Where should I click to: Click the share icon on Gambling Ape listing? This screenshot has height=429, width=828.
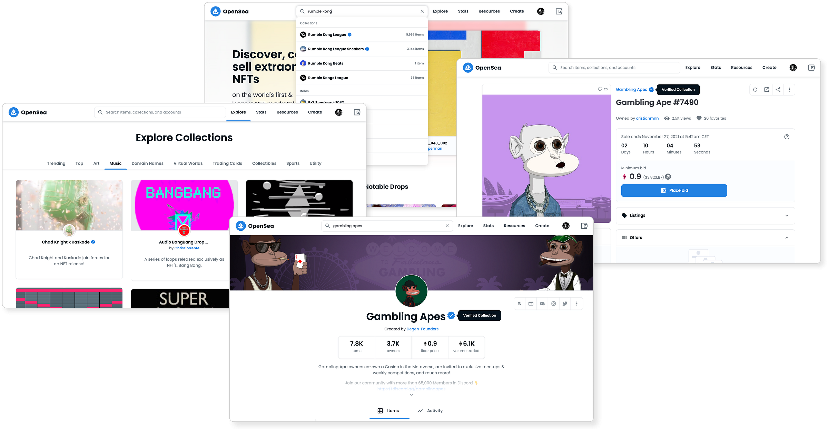click(778, 89)
